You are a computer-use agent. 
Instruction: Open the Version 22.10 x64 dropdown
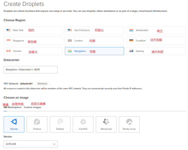31,144
